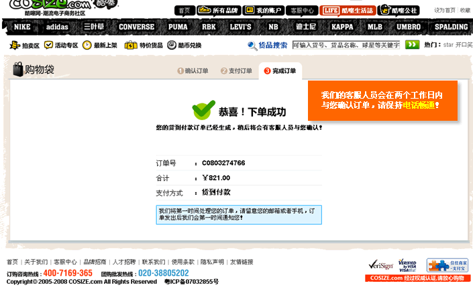Click the green success checkmark icon

203,110
